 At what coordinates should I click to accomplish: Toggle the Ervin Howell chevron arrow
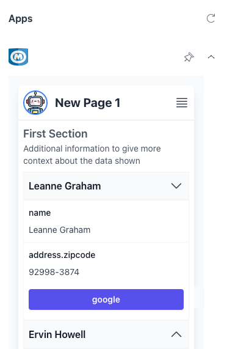(176, 334)
